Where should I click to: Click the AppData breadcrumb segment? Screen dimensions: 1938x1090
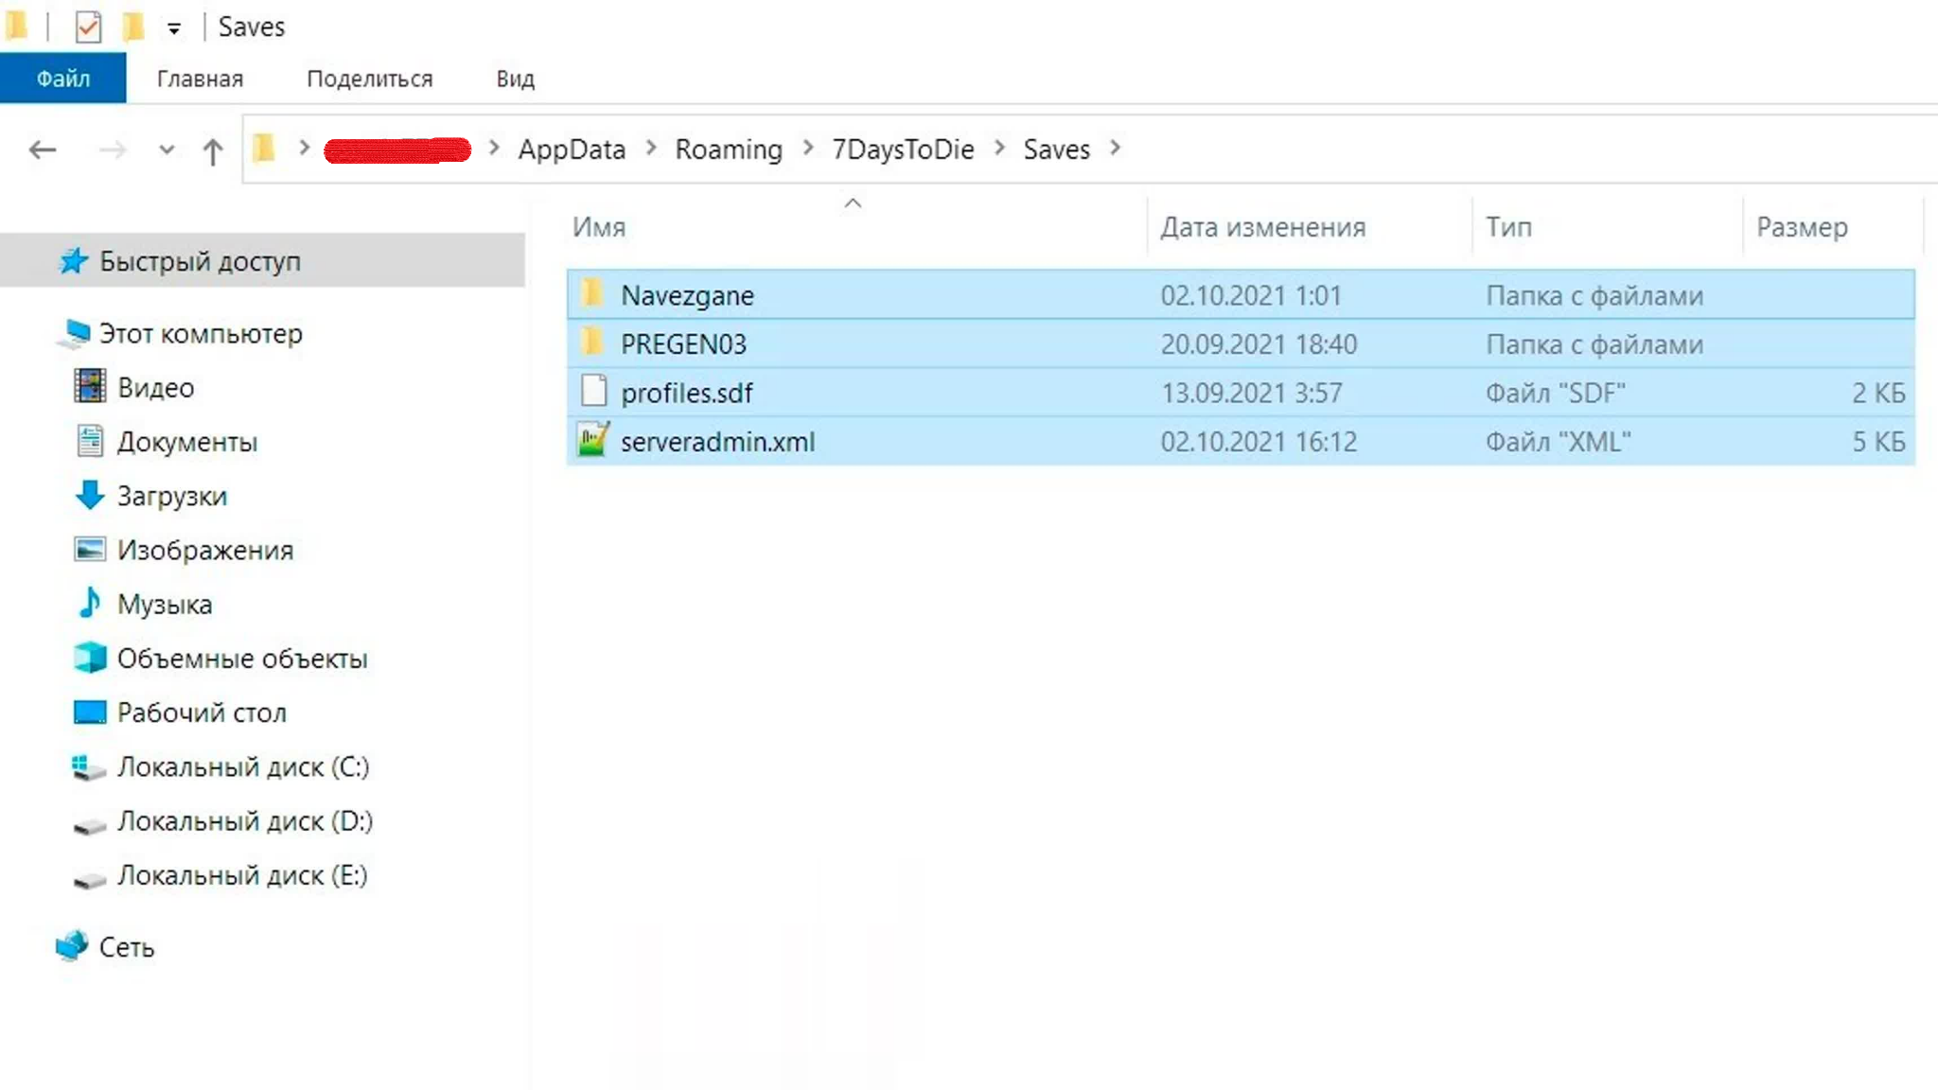(572, 149)
